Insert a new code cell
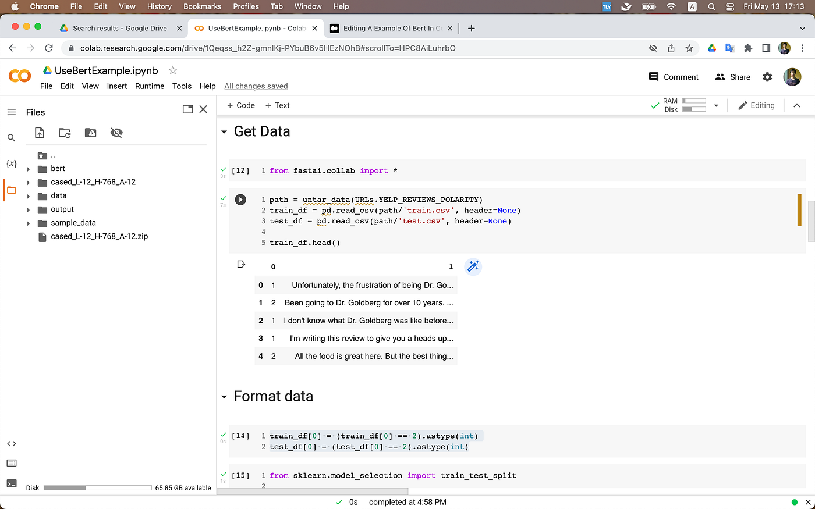The width and height of the screenshot is (815, 509). [240, 105]
